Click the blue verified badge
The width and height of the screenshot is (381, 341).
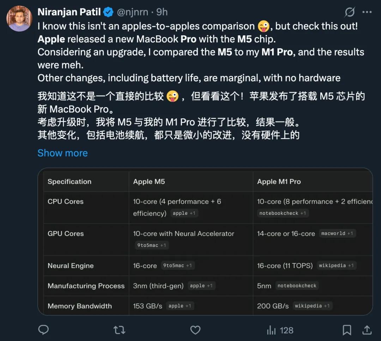click(108, 12)
